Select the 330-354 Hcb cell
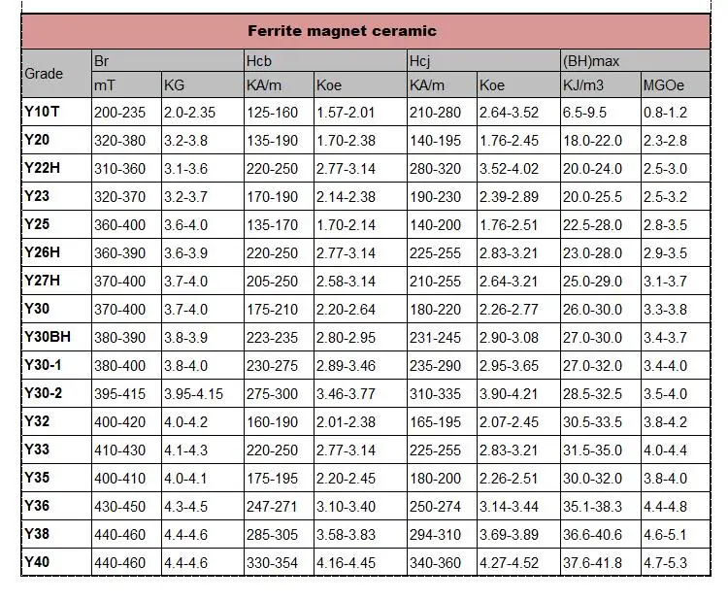The width and height of the screenshot is (728, 600). click(271, 561)
